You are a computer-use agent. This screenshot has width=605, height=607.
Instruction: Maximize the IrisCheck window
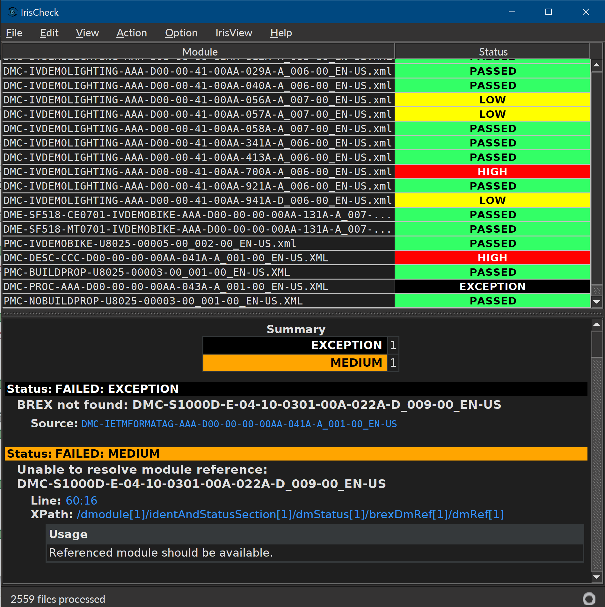click(549, 12)
